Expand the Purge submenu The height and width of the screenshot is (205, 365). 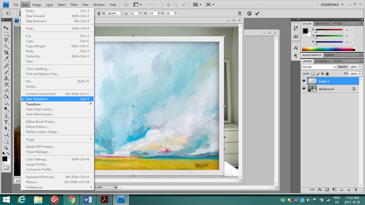[x=57, y=139]
